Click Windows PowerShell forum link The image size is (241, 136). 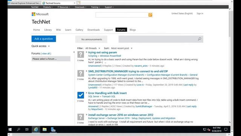[x=110, y=56]
